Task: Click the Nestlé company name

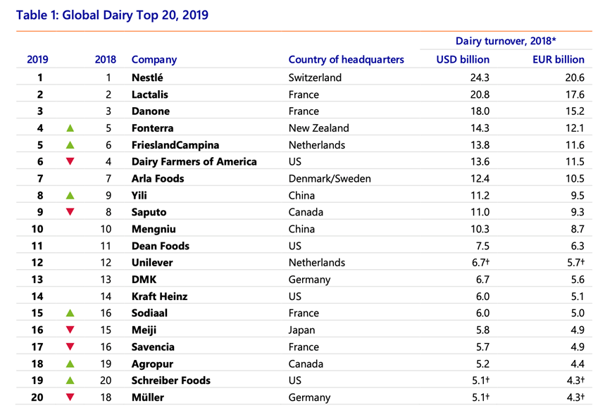Action: [147, 77]
